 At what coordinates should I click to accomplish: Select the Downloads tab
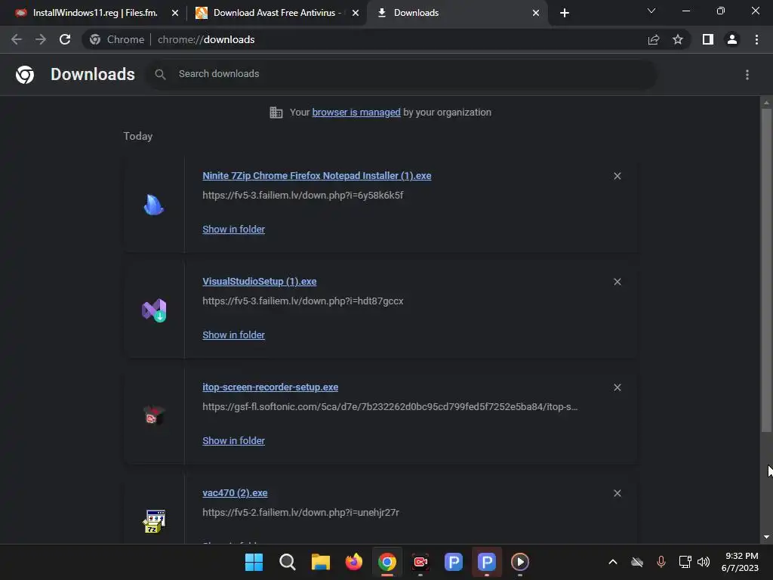416,13
